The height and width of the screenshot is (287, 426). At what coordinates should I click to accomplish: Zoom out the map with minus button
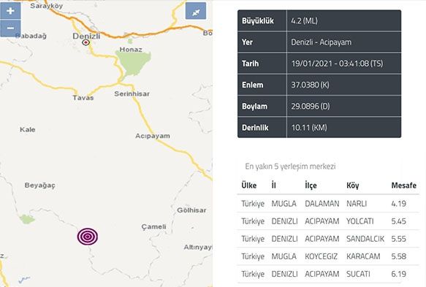point(10,28)
